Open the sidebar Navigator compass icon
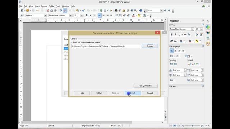This screenshot has width=230, height=129. click(208, 44)
